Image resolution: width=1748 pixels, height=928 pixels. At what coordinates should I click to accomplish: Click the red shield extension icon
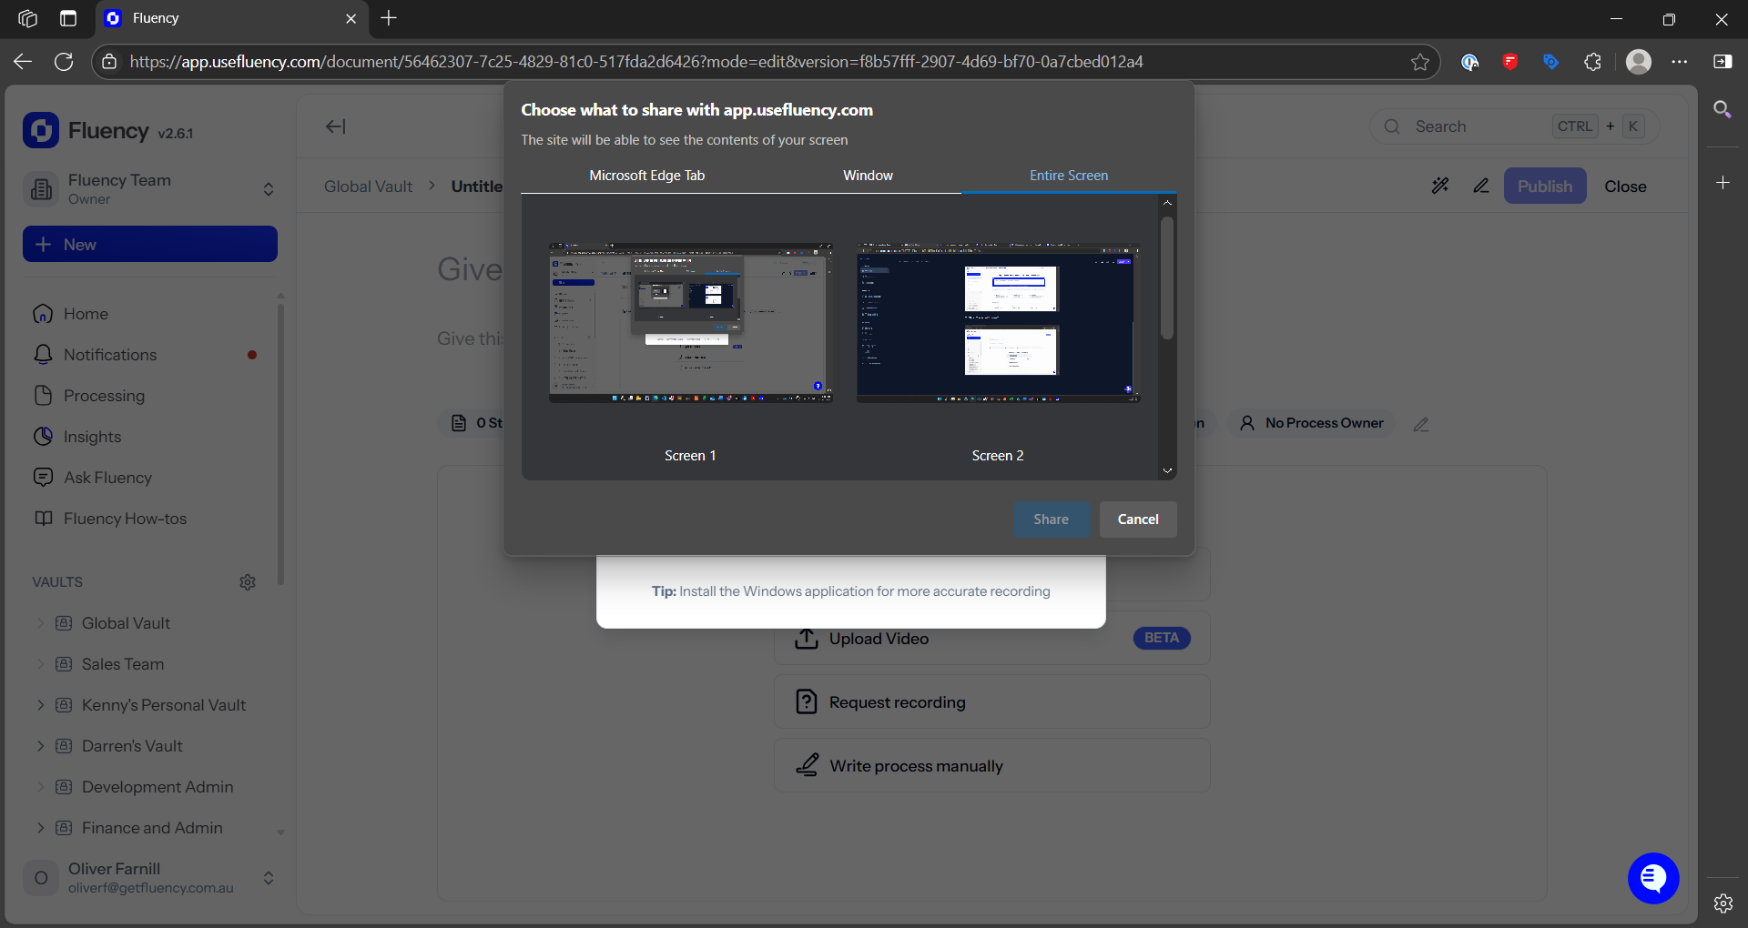[x=1510, y=62]
